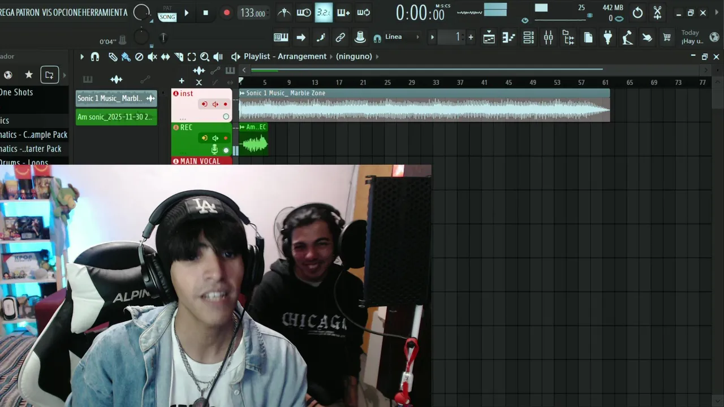Toggle the chain link multilink icon
The width and height of the screenshot is (724, 407).
point(341,37)
